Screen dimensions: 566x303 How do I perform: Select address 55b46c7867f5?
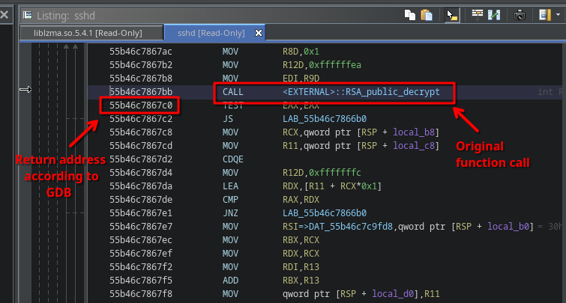(141, 281)
